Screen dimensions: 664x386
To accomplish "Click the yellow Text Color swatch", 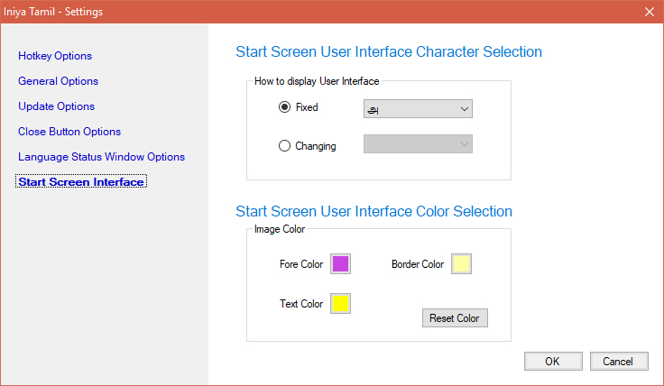I will [x=340, y=304].
